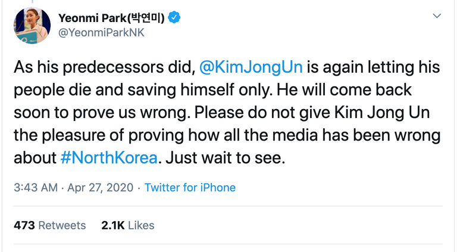Screen dimensions: 457x252
Task: Click the "Likes" label
Action: pyautogui.click(x=140, y=225)
